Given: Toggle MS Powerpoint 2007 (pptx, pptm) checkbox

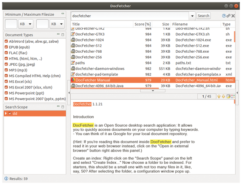Looking at the screenshot, I should click(6, 99).
